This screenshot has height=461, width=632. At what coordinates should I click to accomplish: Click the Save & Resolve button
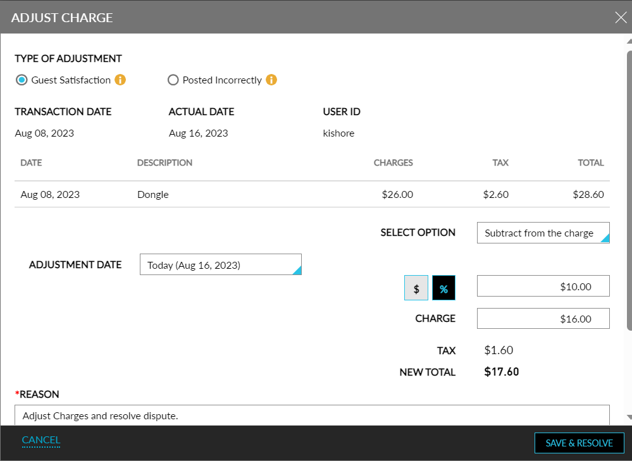tap(579, 443)
